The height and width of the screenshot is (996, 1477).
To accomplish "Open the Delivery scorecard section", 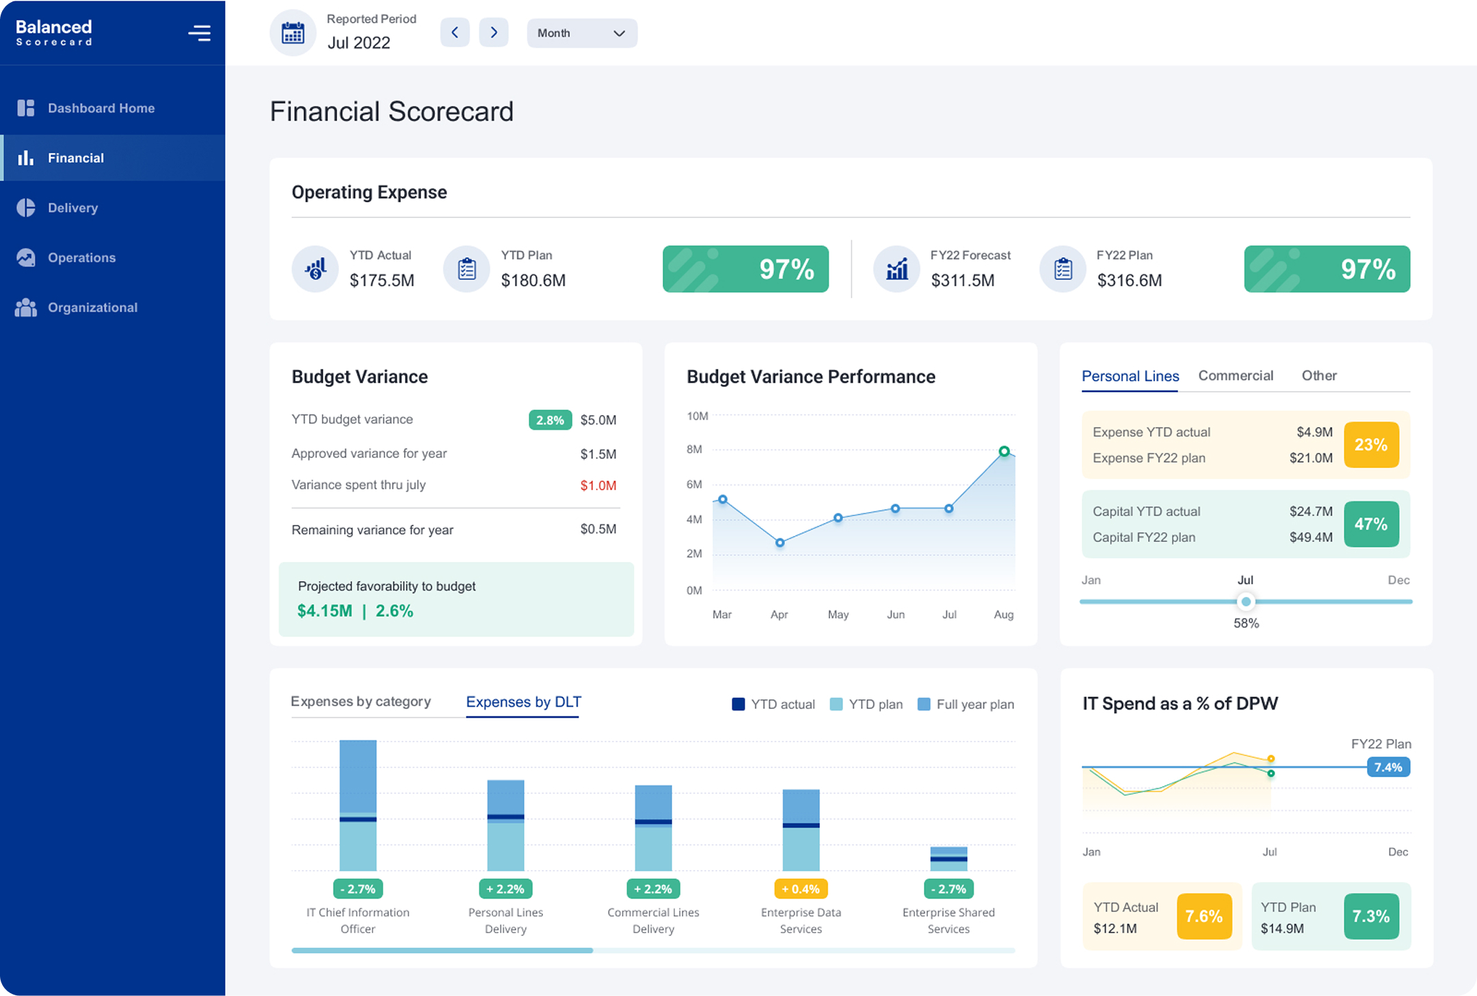I will (72, 207).
